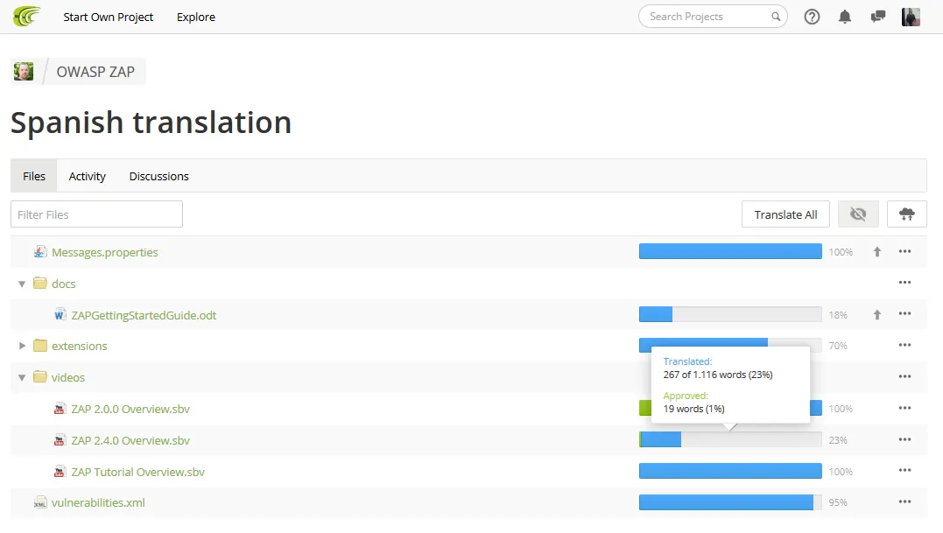This screenshot has height=533, width=943.
Task: Click the extensions folder icon
Action: coord(40,346)
